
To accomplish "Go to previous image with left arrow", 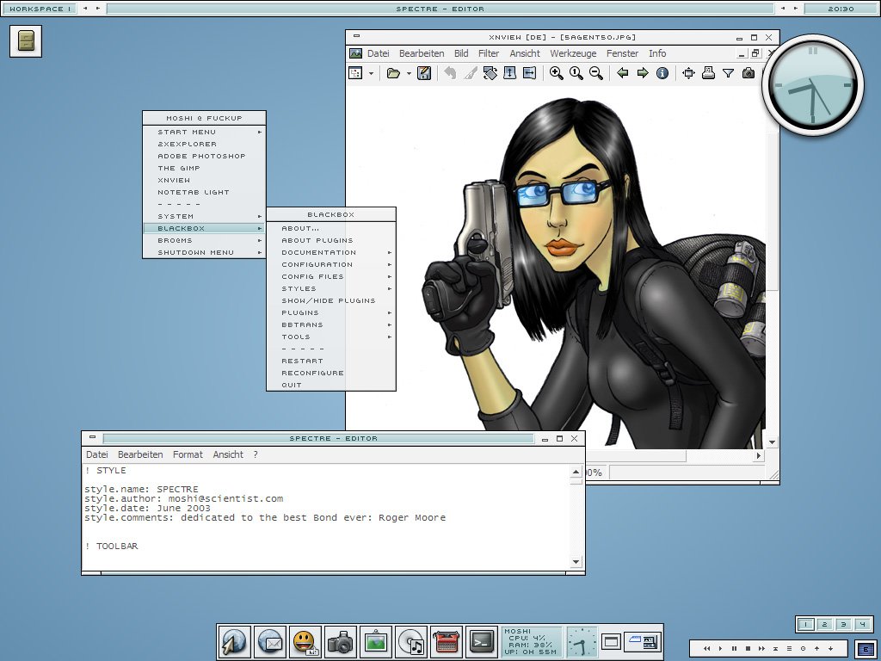I will tap(623, 73).
